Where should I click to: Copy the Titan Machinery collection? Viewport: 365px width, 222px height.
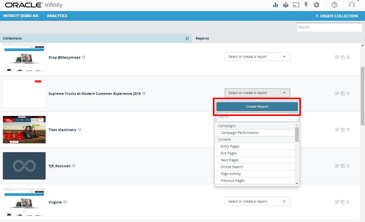pos(342,130)
